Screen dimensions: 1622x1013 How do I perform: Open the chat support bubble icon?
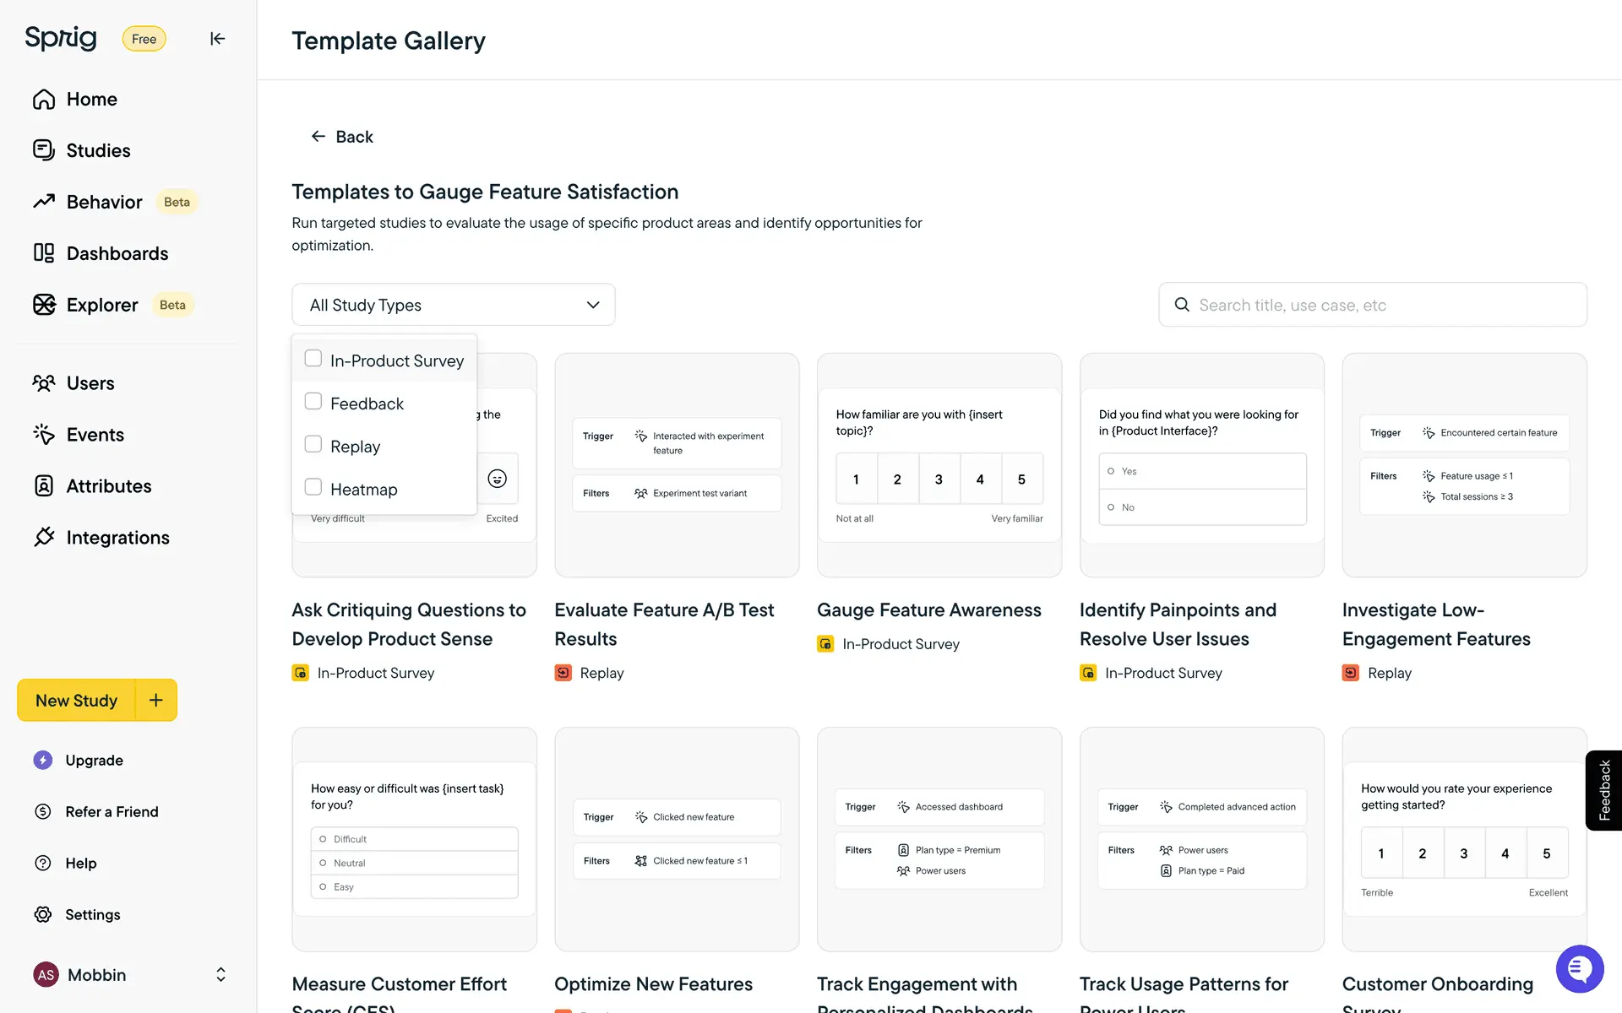point(1579,969)
